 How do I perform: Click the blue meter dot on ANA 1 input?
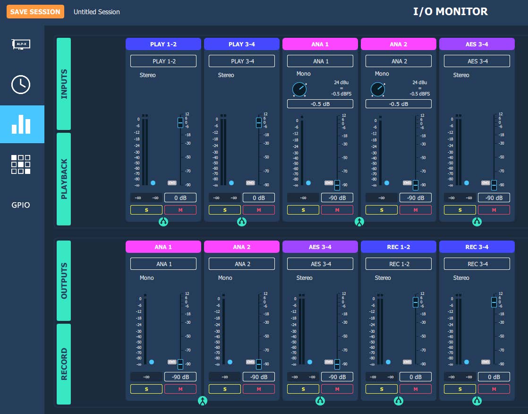pyautogui.click(x=308, y=183)
